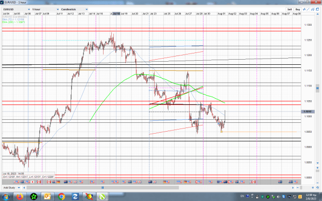Click the scroll right arrow of time scrollbar
This screenshot has width=322, height=201.
[293, 188]
